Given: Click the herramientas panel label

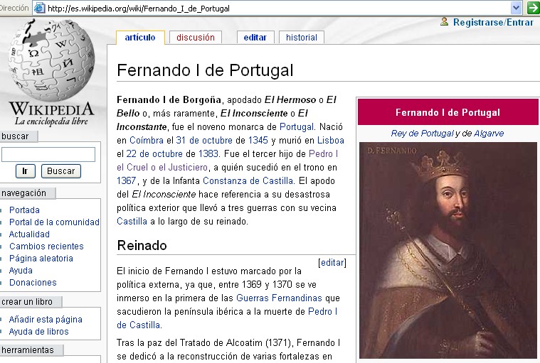Looking at the screenshot, I should (28, 350).
